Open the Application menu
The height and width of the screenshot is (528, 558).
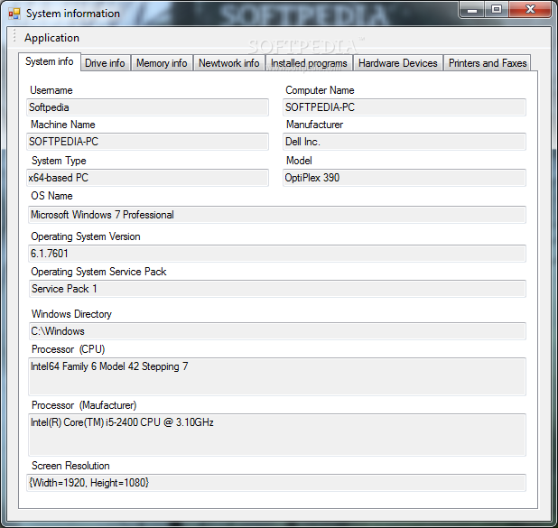click(x=52, y=38)
